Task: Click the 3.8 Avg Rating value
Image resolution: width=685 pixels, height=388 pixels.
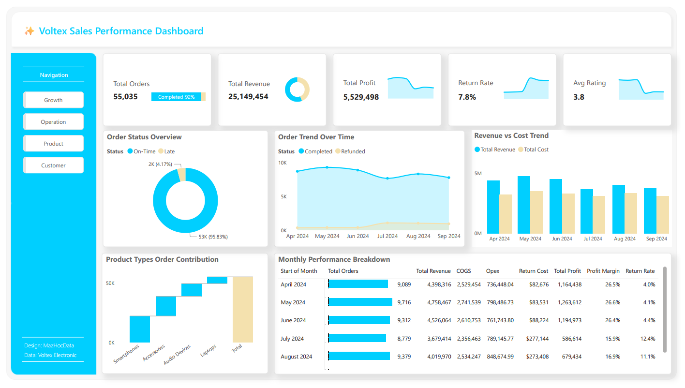Action: pos(579,97)
